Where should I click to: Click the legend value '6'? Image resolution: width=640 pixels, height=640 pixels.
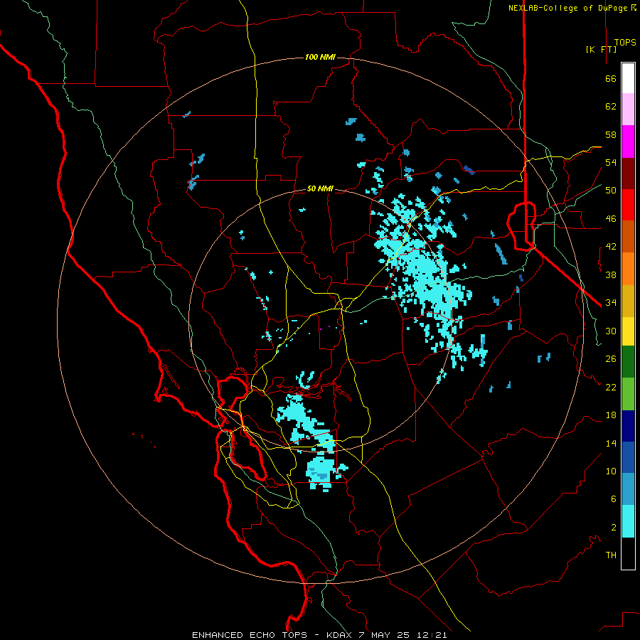[613, 499]
